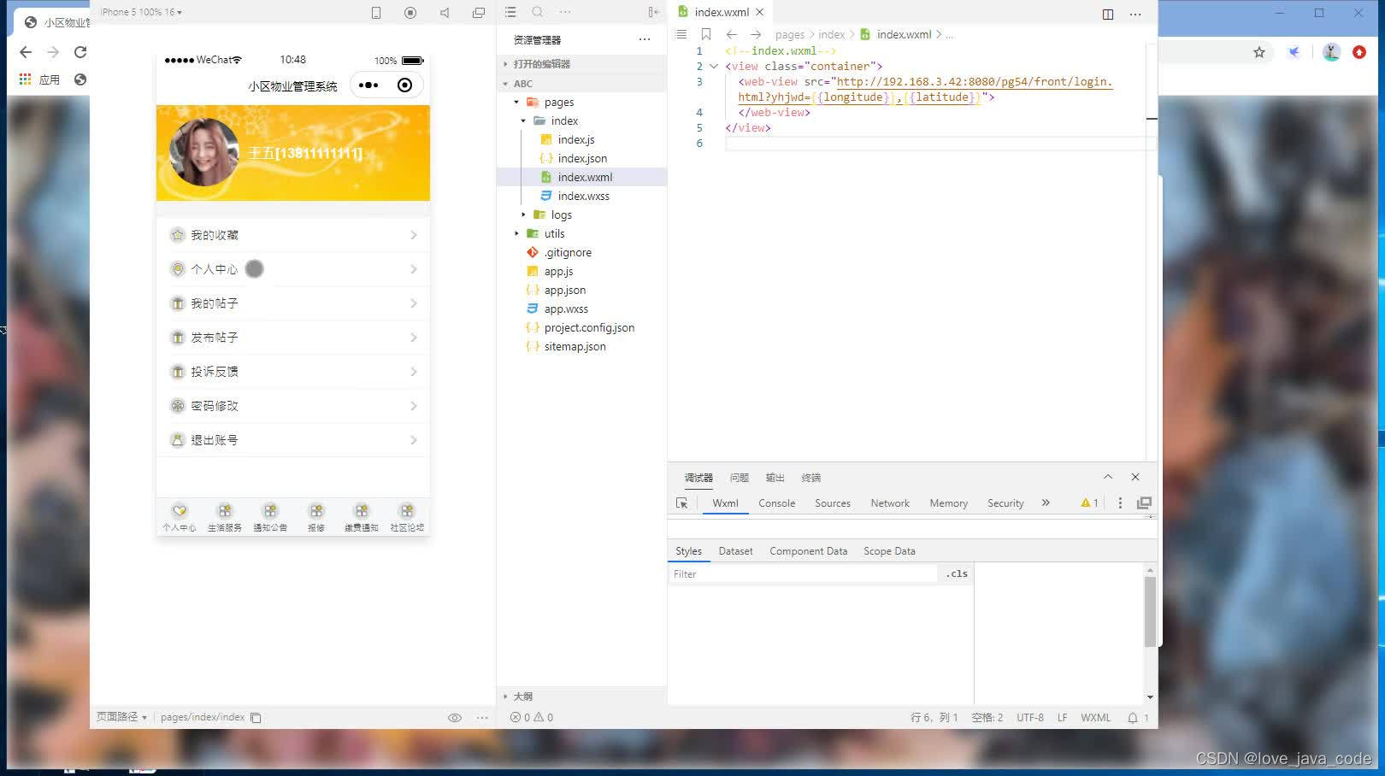Switch to 问题 panel tab

pyautogui.click(x=740, y=478)
